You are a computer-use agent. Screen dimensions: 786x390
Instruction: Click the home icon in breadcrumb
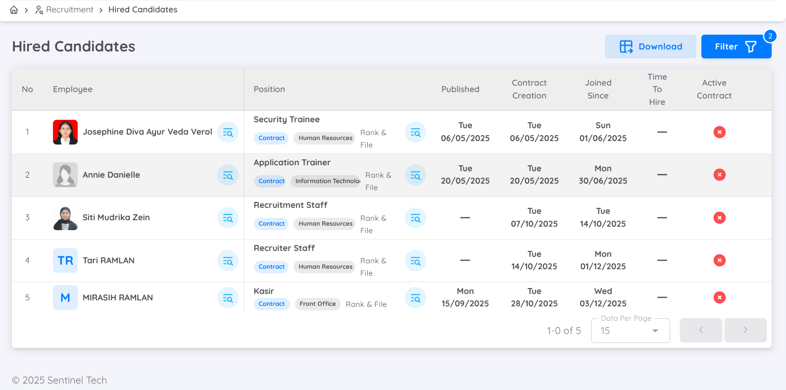(14, 10)
